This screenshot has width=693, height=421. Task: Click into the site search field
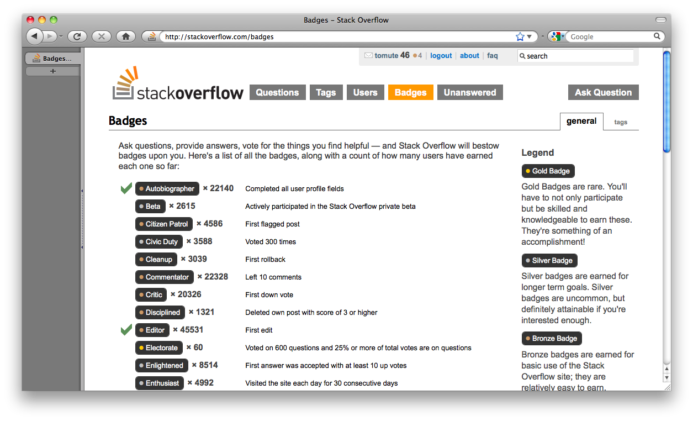point(575,56)
